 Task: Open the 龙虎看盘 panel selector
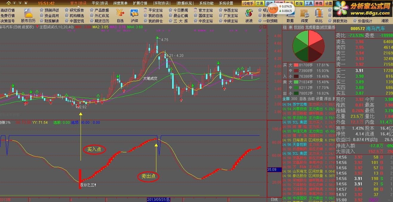pos(320,27)
